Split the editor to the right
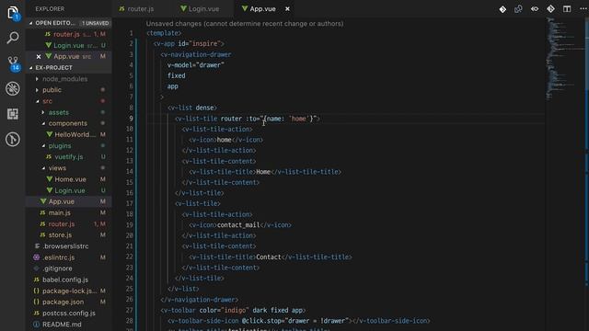Image resolution: width=589 pixels, height=331 pixels. (x=567, y=9)
